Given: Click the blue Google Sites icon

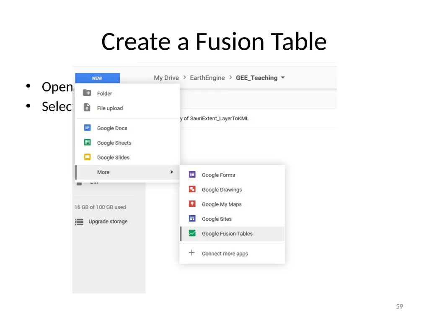Looking at the screenshot, I should (x=192, y=219).
